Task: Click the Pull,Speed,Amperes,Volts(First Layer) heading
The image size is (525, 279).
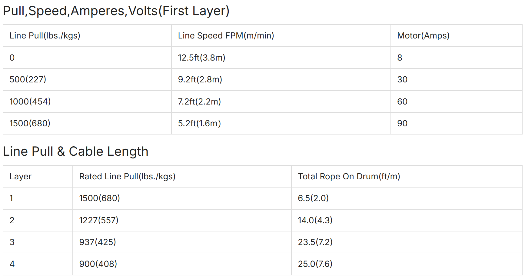Action: 116,11
